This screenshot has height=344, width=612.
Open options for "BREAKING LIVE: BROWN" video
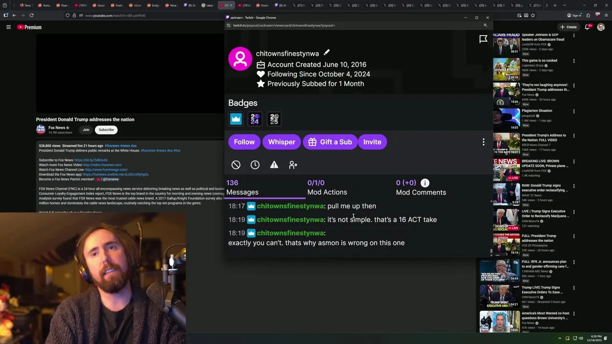(574, 161)
